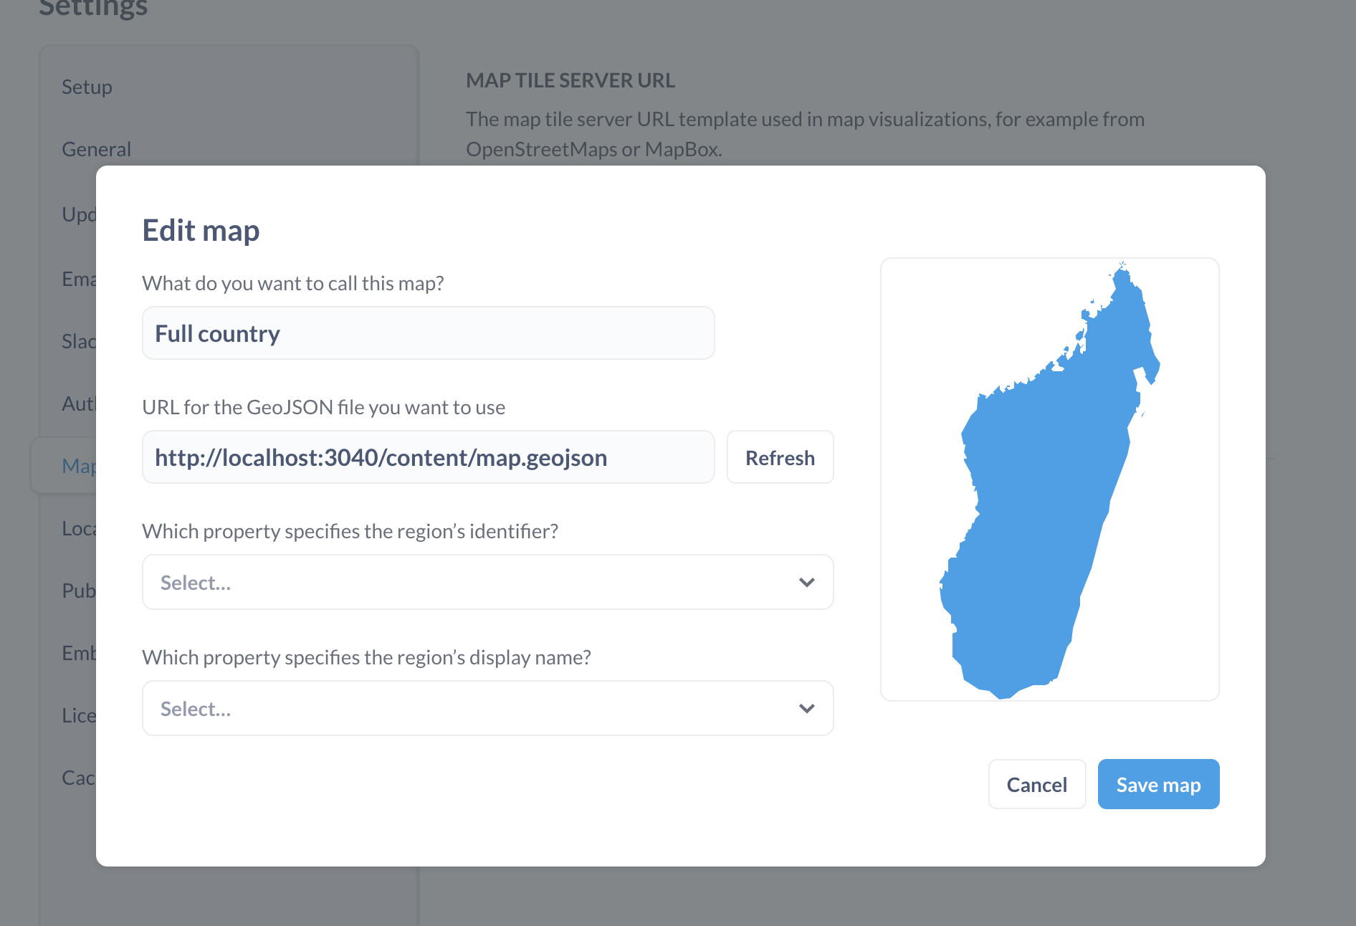Select the Updates item in sidebar
The width and height of the screenshot is (1356, 926).
click(78, 214)
